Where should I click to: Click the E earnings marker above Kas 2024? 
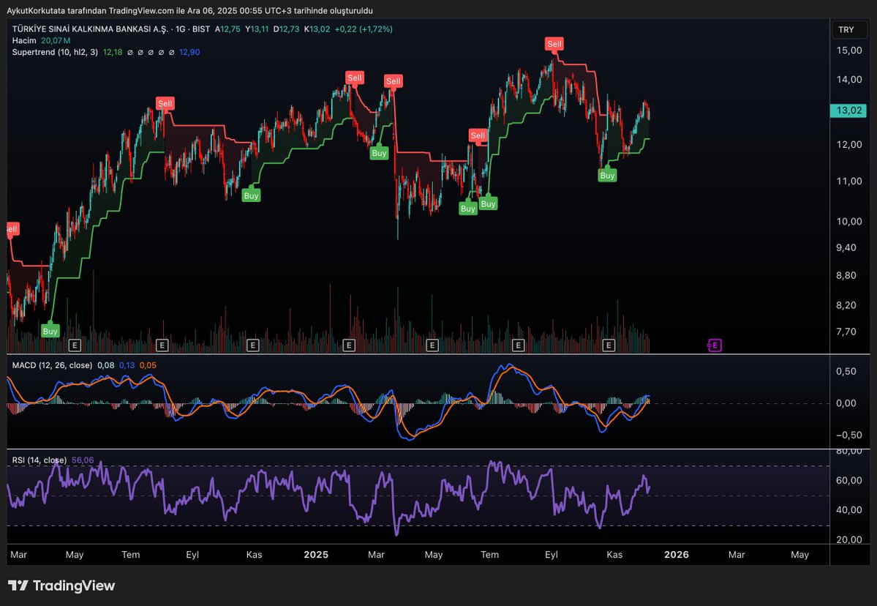click(x=252, y=345)
